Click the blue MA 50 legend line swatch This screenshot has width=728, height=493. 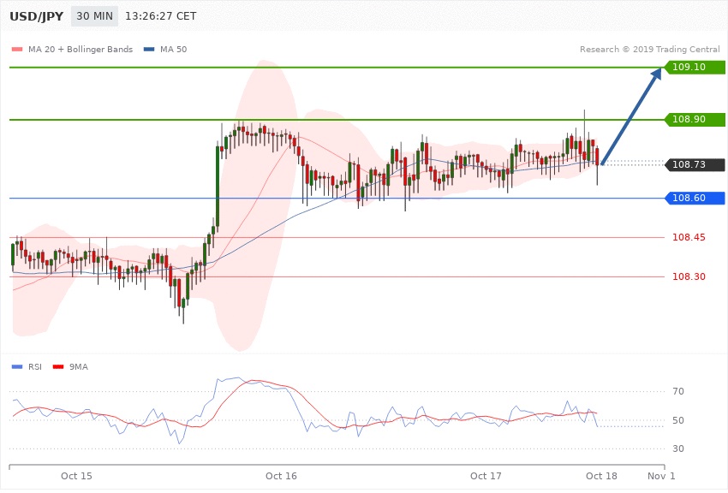pos(150,49)
